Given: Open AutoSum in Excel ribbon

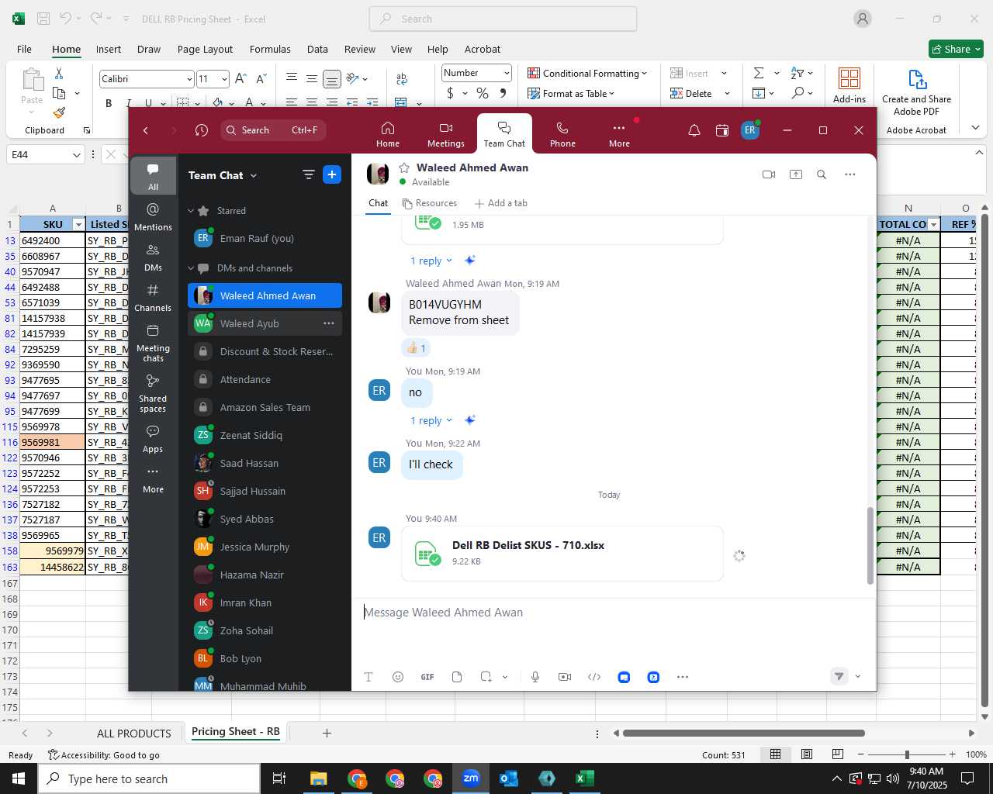Looking at the screenshot, I should point(759,73).
